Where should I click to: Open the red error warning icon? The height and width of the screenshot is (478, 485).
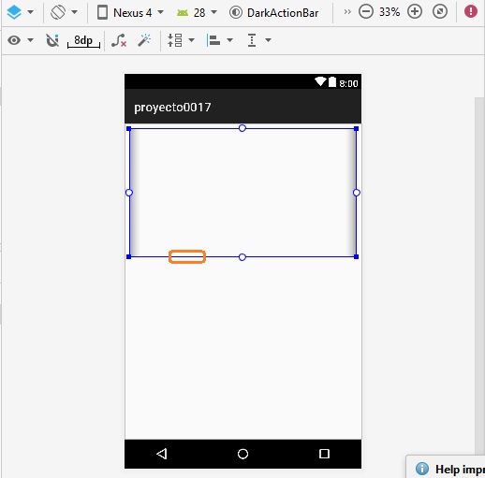pos(471,12)
